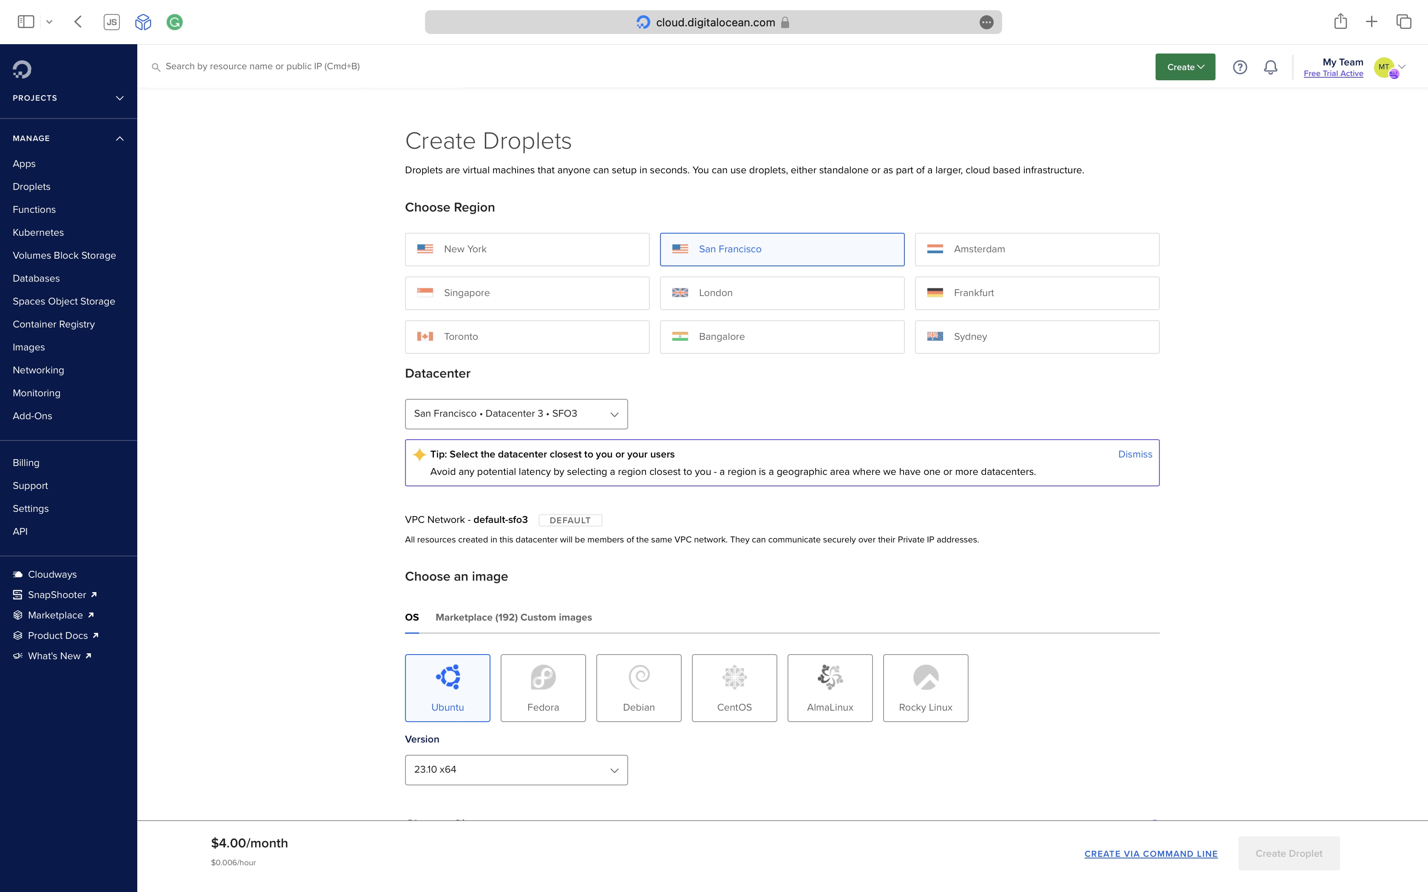Open Volumes Block Storage

click(x=64, y=255)
